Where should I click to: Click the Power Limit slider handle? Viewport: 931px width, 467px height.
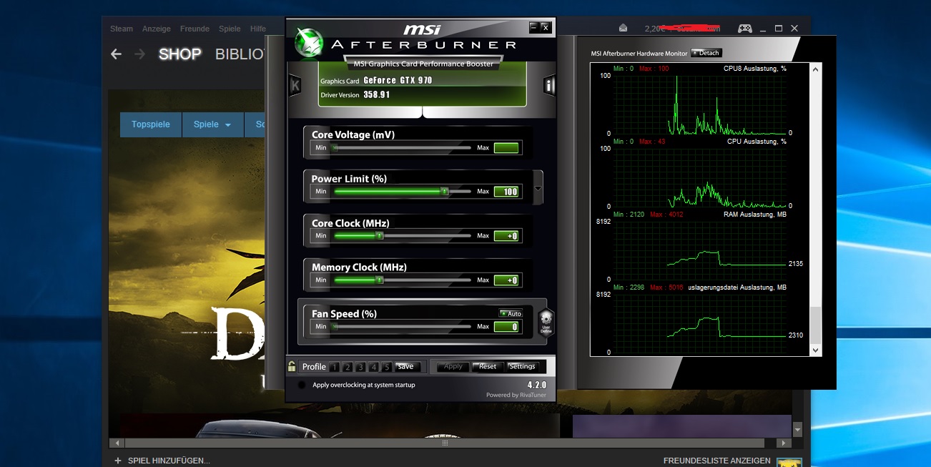[x=444, y=192]
